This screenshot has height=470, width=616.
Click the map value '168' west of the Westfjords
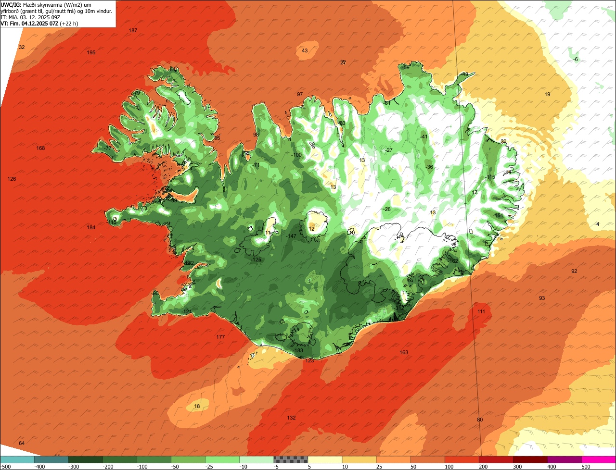40,148
